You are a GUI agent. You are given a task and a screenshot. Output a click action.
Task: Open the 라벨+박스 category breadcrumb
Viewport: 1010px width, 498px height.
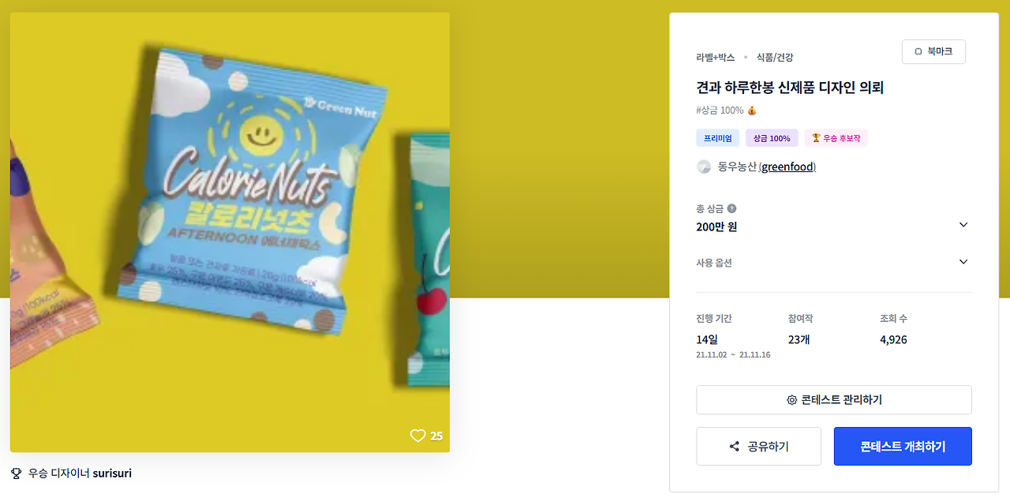click(715, 58)
